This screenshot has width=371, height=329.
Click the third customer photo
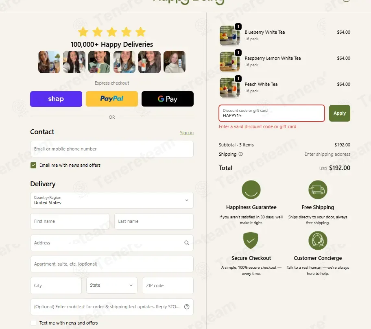pos(99,62)
